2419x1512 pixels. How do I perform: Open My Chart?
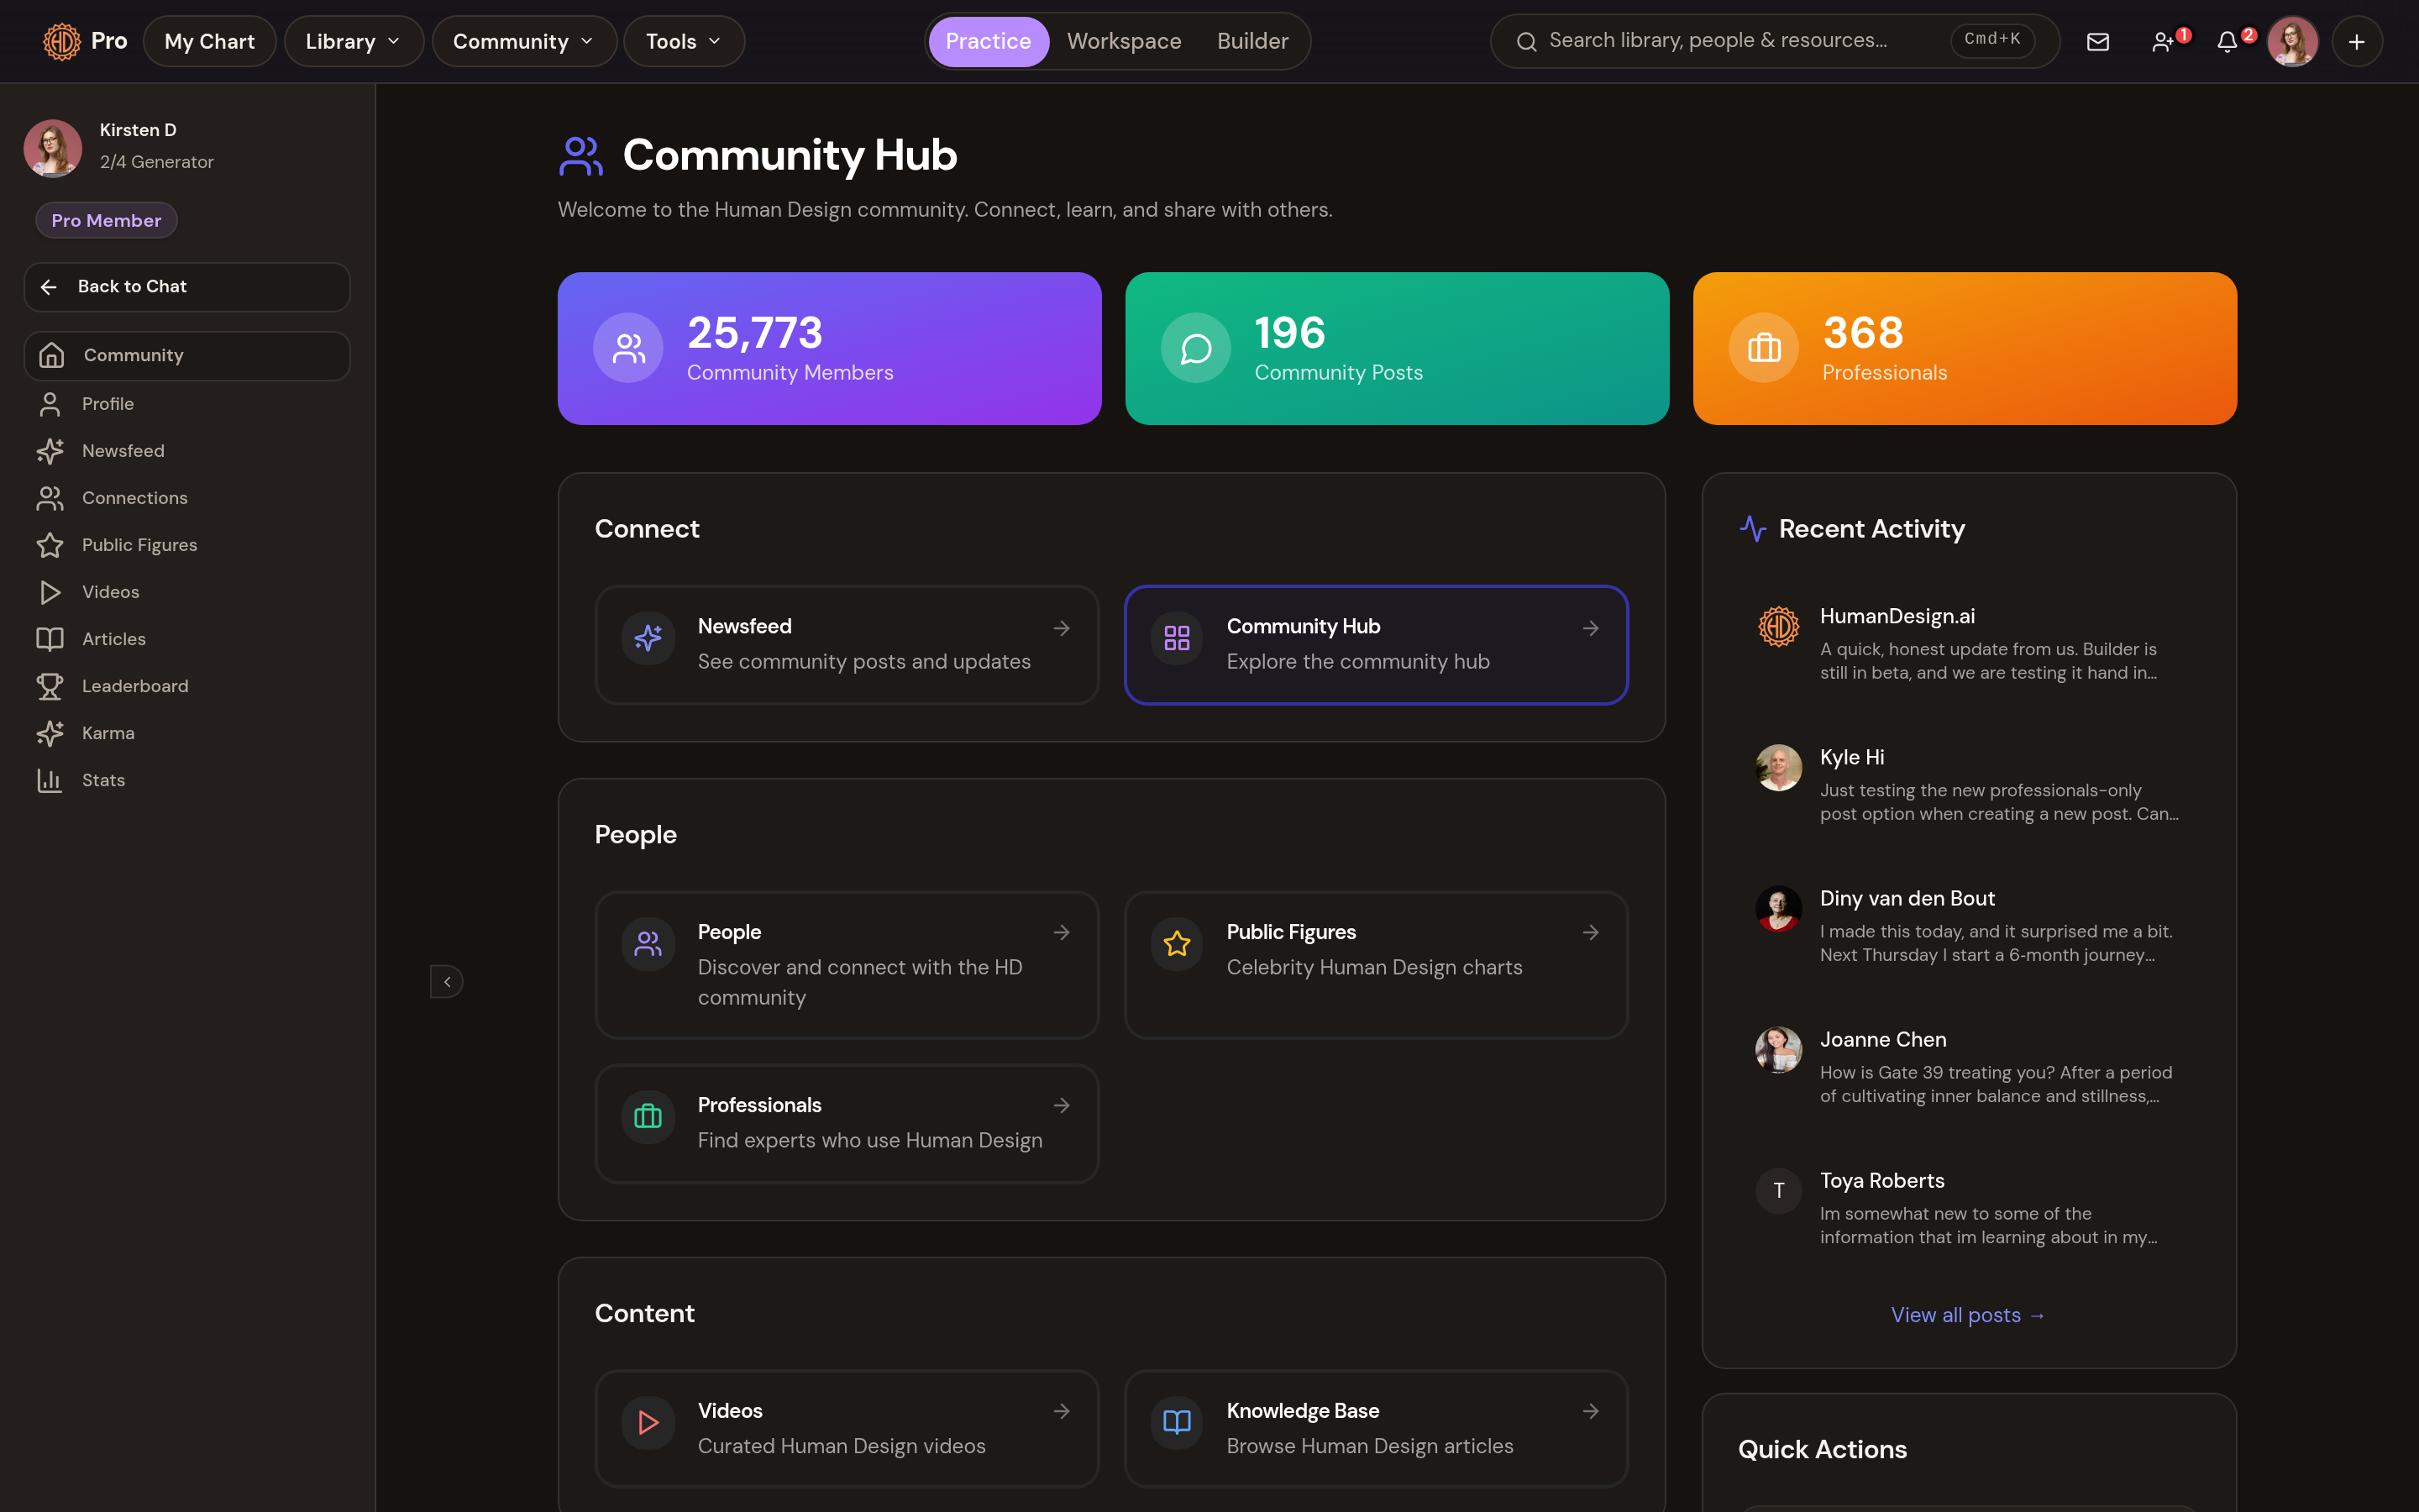point(209,41)
